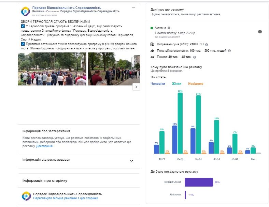The image size is (269, 207).
Task: Click the eye icon beside Покази
Action: (152, 57)
